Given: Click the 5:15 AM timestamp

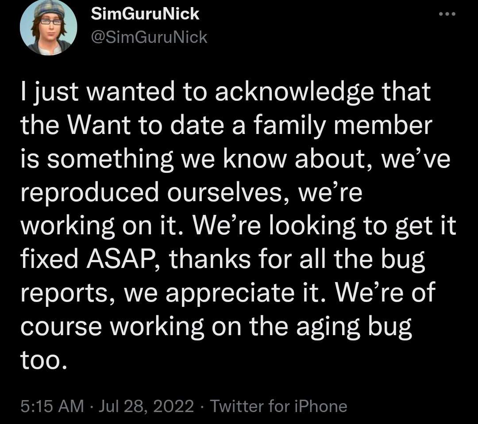Looking at the screenshot, I should click(52, 406).
